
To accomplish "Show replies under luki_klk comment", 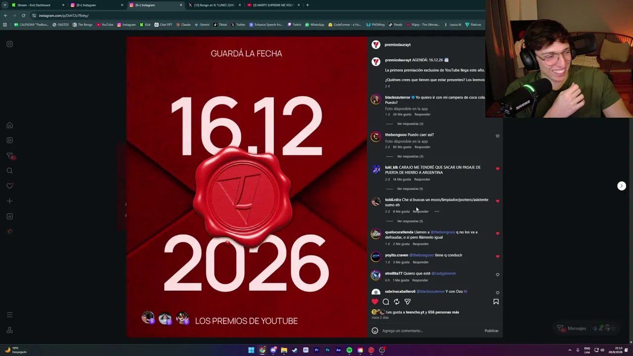I will coord(410,189).
